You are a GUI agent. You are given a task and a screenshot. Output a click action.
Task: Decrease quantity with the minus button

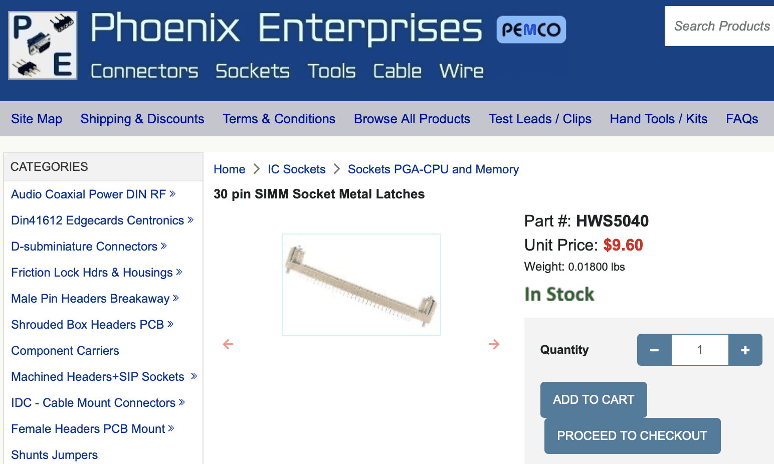click(x=654, y=350)
